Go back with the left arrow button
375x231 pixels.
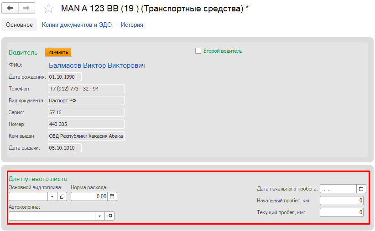[10, 8]
